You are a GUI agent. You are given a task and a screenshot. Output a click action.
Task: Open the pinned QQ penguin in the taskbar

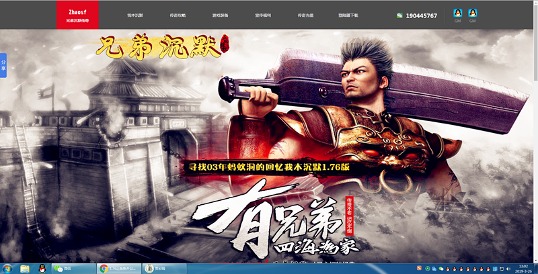coord(42,269)
